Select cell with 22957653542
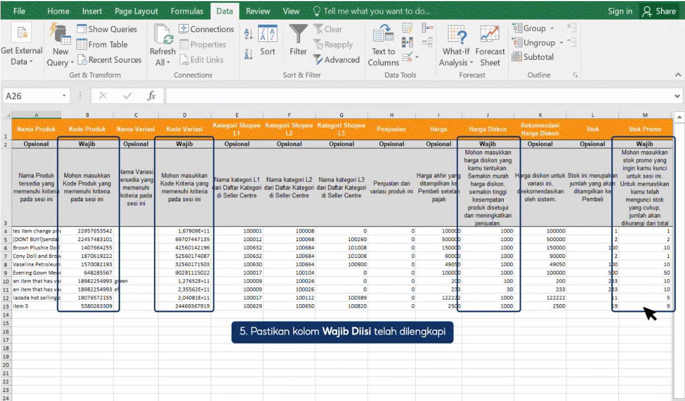 [x=87, y=230]
